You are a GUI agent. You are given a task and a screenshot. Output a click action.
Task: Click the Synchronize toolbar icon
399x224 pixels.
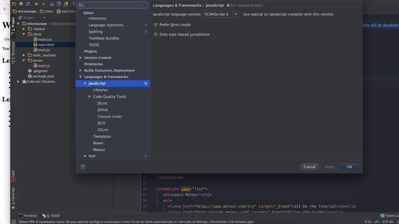pos(27,4)
